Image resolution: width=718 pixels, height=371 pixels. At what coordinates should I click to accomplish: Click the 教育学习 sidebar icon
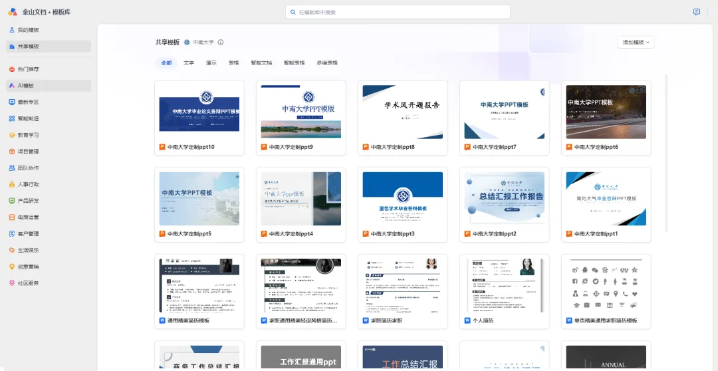click(12, 135)
